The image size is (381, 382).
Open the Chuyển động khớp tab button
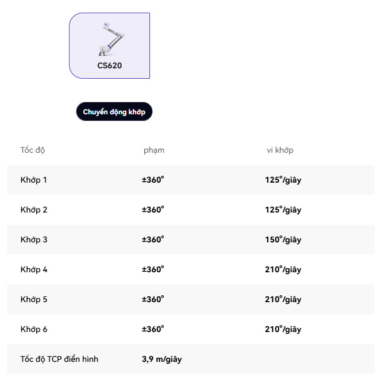point(114,112)
